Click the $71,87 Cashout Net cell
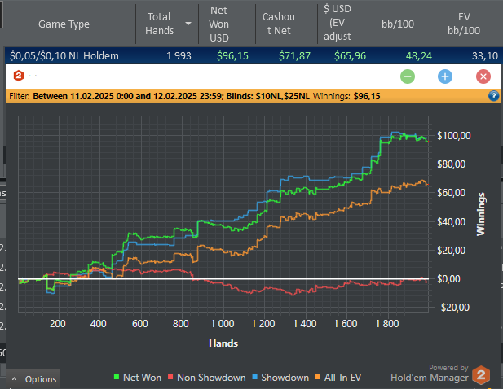Screen dimensions: 503x389 click(x=294, y=56)
